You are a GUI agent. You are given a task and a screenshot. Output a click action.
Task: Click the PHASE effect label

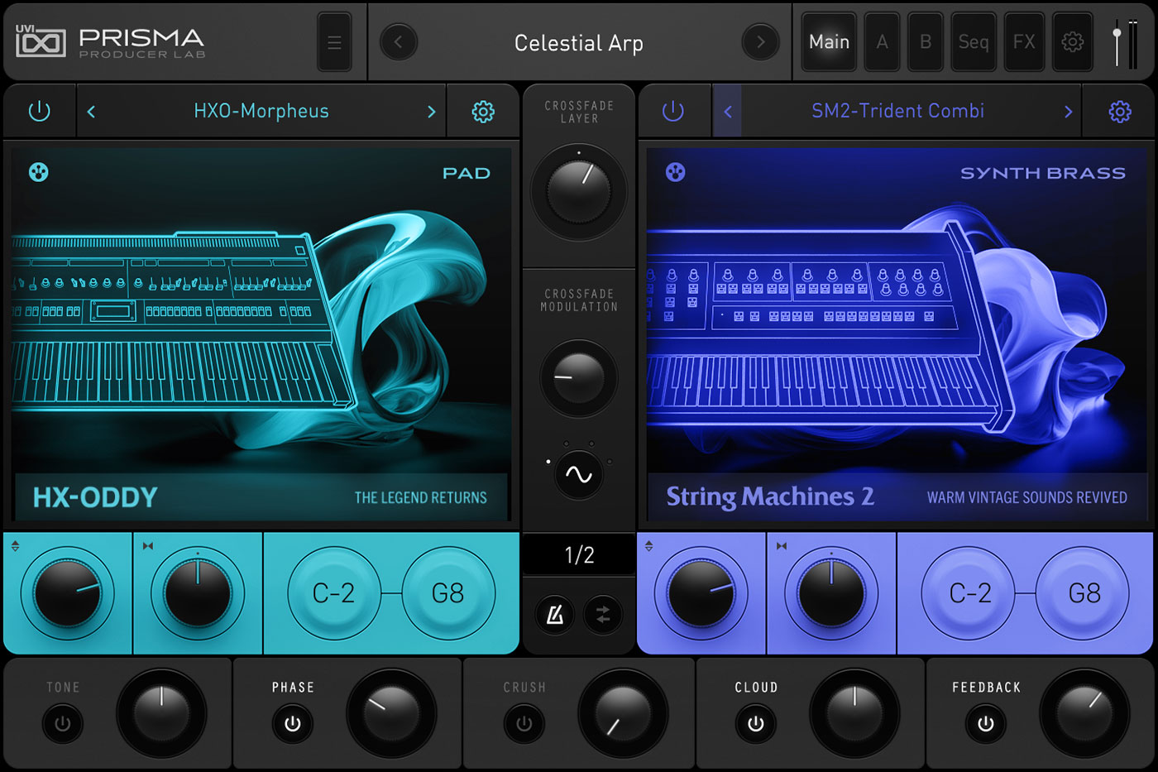pos(293,688)
